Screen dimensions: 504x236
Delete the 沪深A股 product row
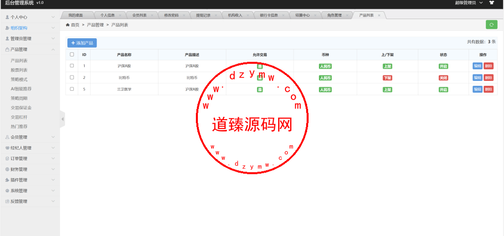click(489, 66)
